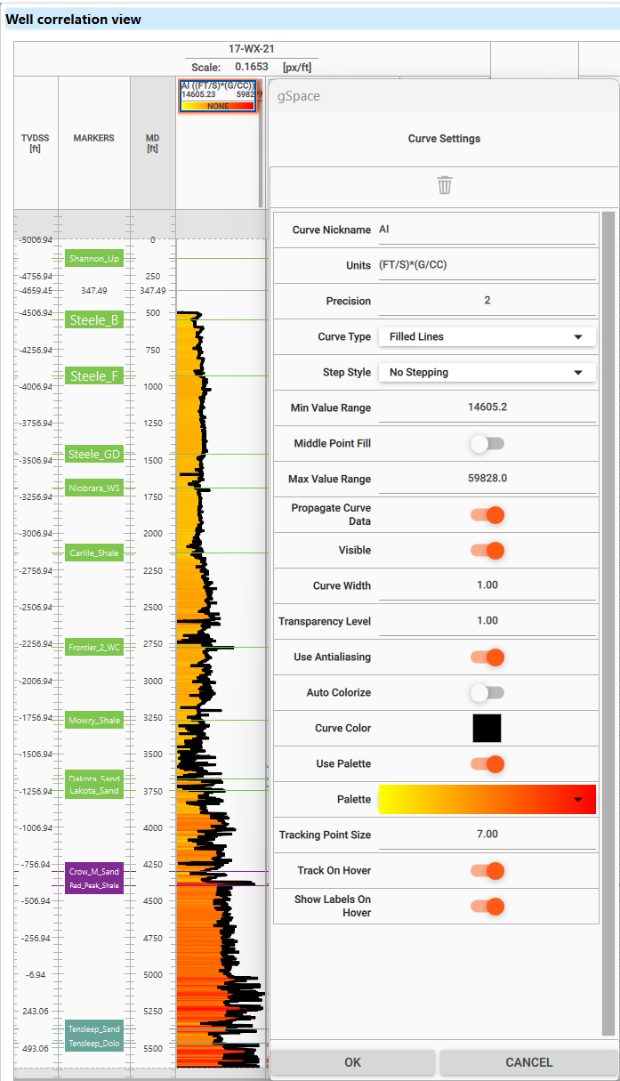Click the Shannon_Up marker label

tap(93, 258)
